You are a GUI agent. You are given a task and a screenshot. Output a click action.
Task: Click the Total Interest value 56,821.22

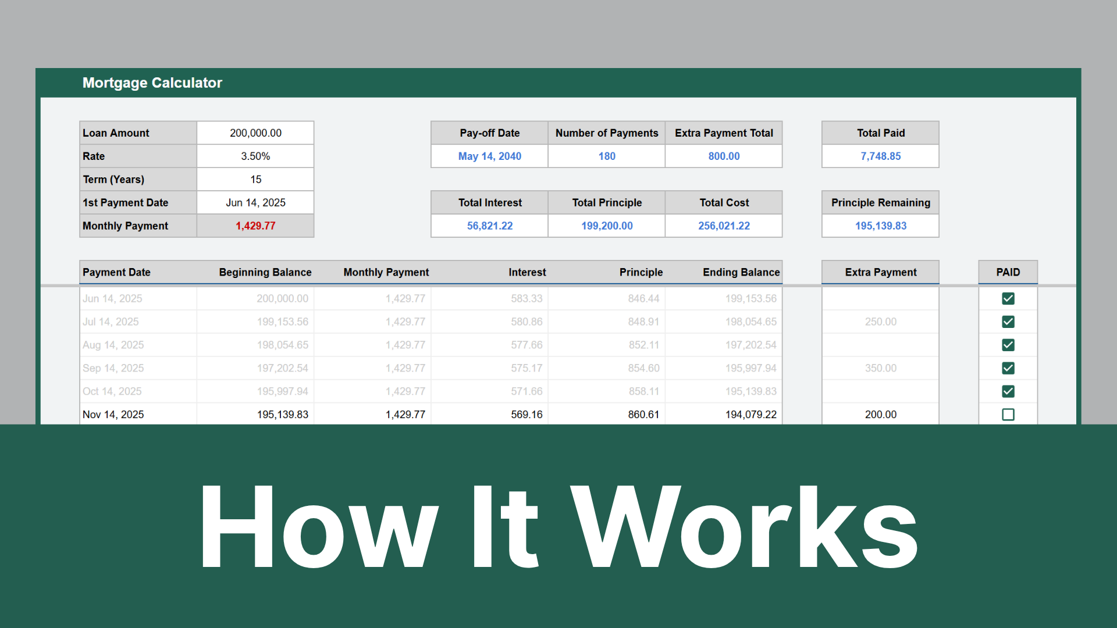[x=489, y=226]
